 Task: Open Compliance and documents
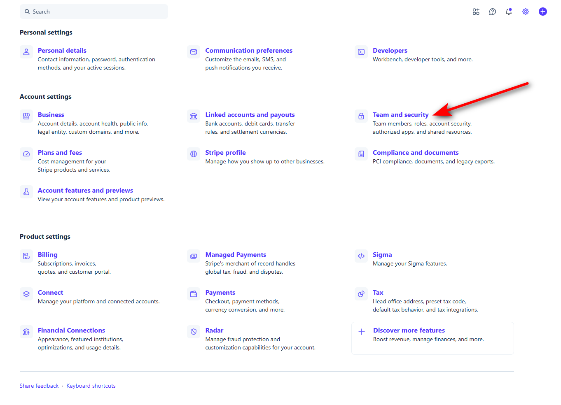[416, 152]
